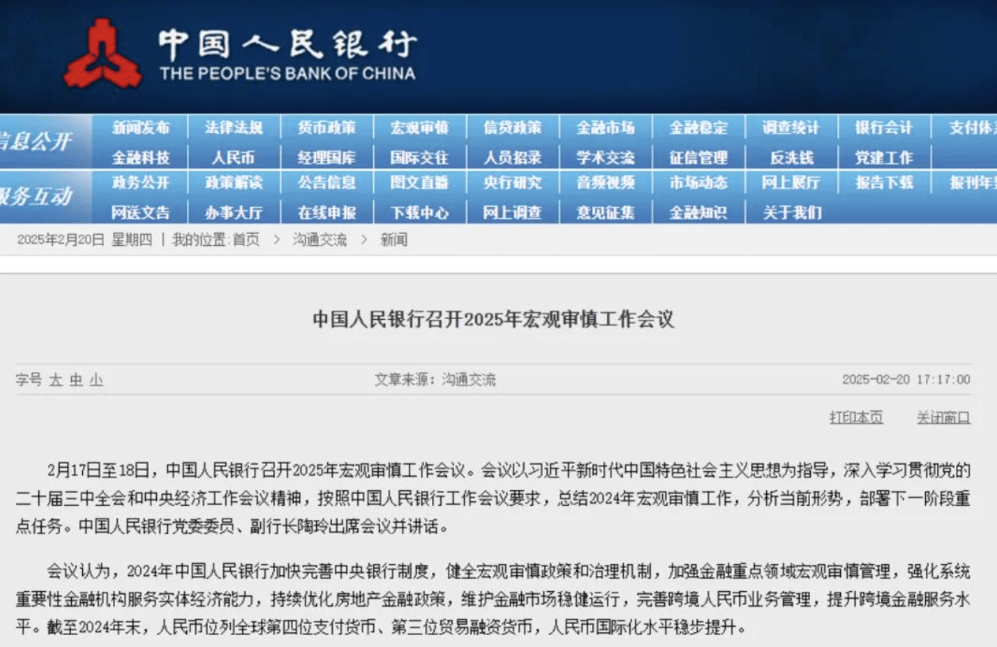997x647 pixels.
Task: Go to the 党建工作 page
Action: [884, 158]
